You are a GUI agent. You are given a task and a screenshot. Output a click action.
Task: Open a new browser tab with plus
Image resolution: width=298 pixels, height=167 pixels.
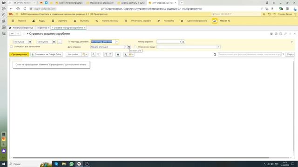(x=182, y=3)
